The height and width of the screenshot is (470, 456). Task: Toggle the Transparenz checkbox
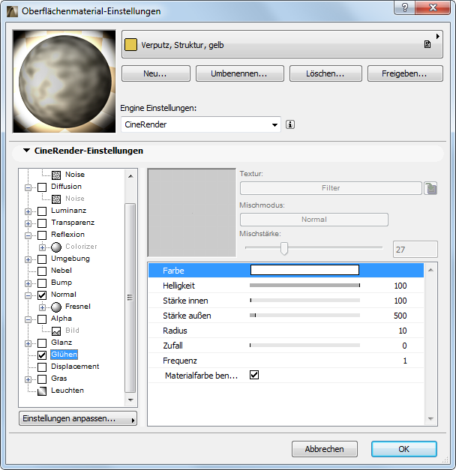[x=42, y=223]
